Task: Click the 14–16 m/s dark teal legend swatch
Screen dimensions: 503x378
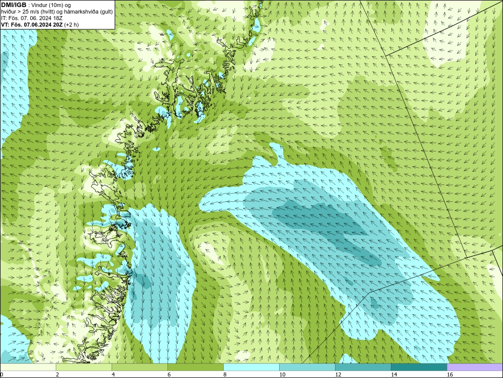Action: [x=419, y=367]
